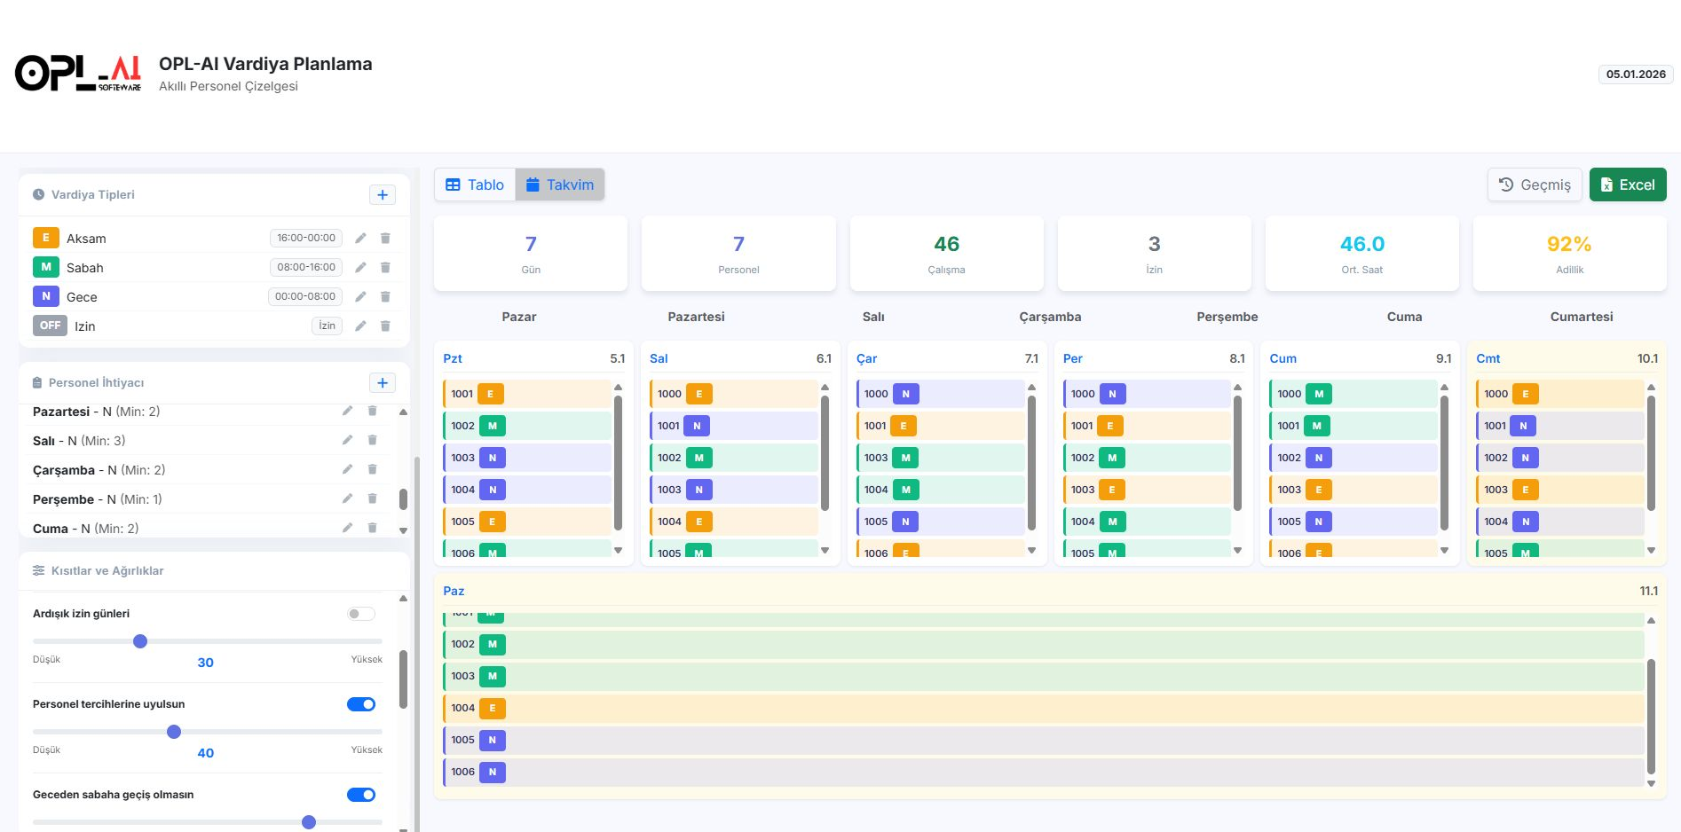Delete the Sabah shift using trash icon
The image size is (1681, 832).
385,268
